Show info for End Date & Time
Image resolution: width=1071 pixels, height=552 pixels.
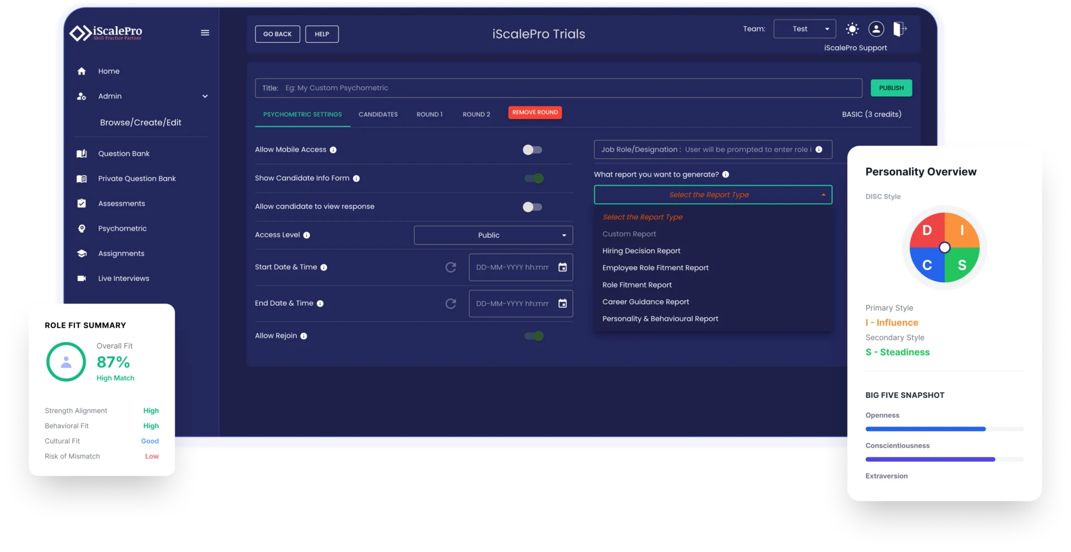click(x=320, y=304)
